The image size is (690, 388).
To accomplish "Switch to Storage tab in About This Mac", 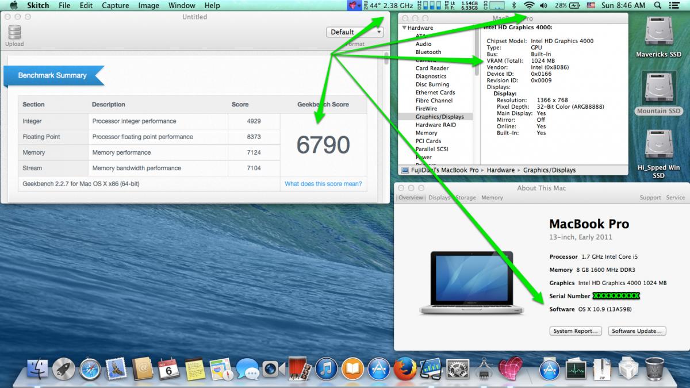I will click(466, 198).
